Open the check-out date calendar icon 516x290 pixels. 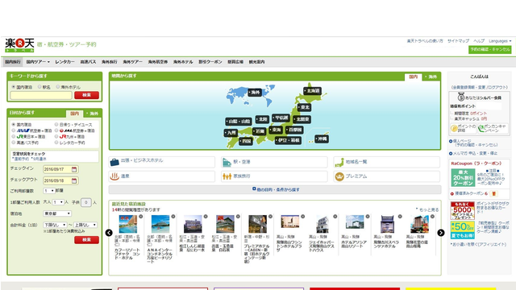[x=74, y=180]
